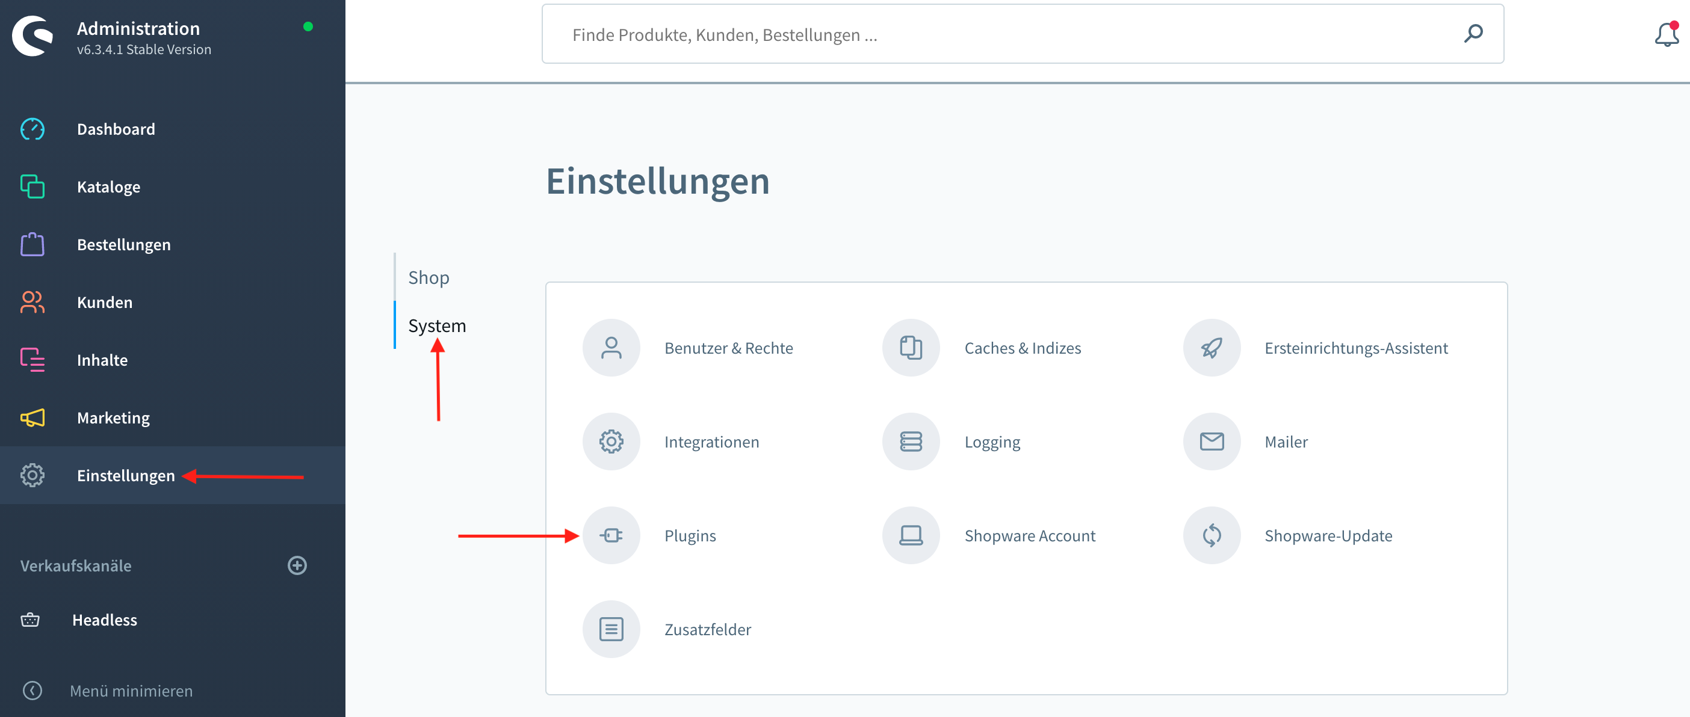Click the Benutzer & Rechte user icon
This screenshot has height=717, width=1690.
tap(611, 348)
